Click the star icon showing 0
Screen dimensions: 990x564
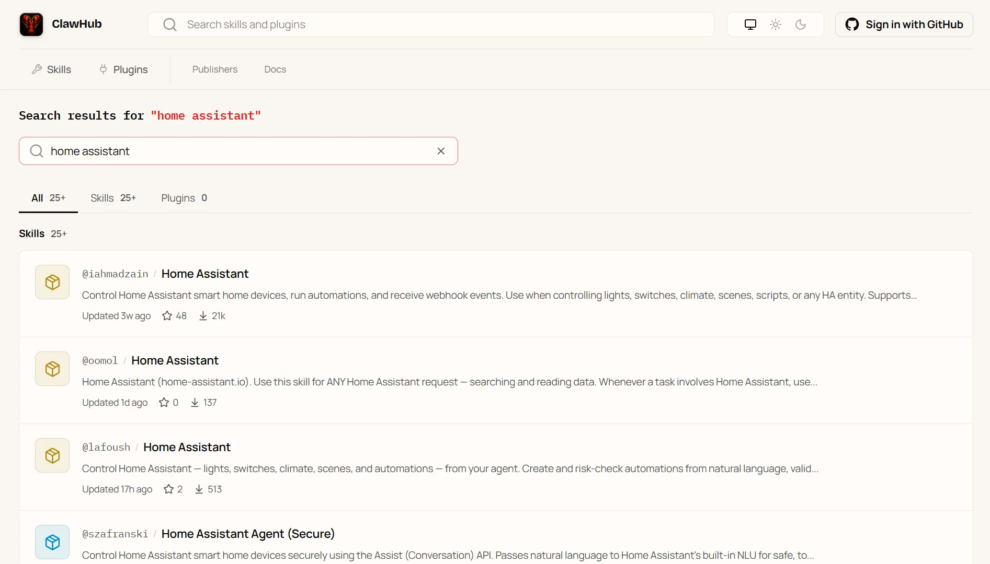coord(164,402)
